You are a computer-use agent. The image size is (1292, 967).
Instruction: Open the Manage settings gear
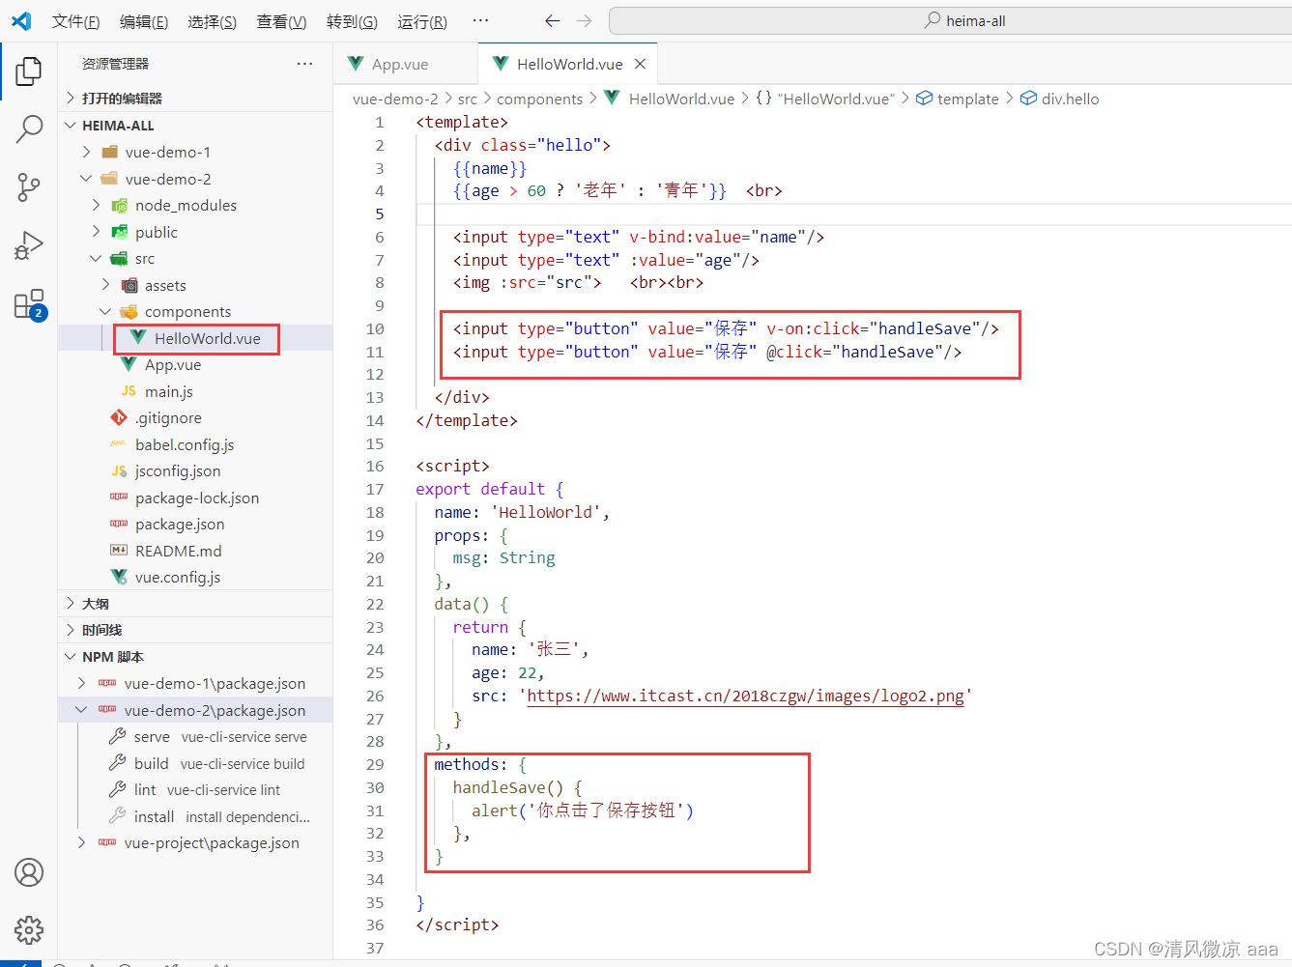(29, 930)
